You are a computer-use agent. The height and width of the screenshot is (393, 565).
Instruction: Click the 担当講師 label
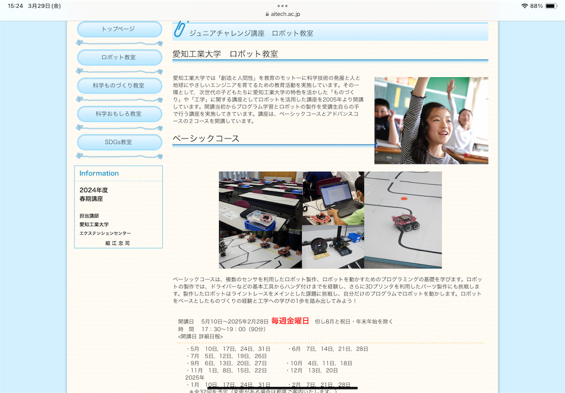89,216
